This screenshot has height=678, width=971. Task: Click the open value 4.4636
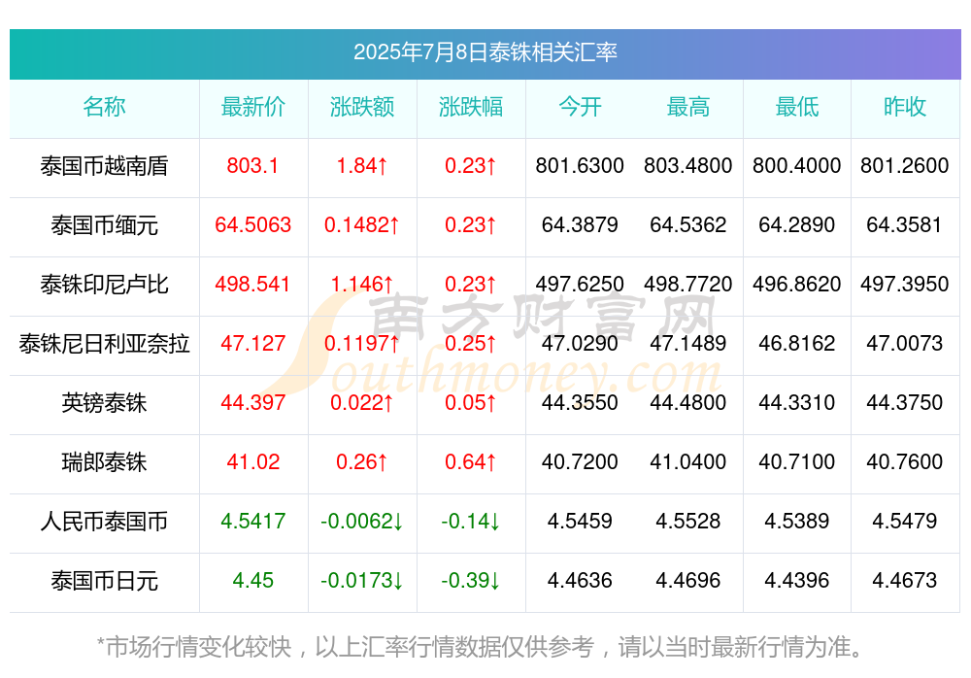click(x=580, y=580)
